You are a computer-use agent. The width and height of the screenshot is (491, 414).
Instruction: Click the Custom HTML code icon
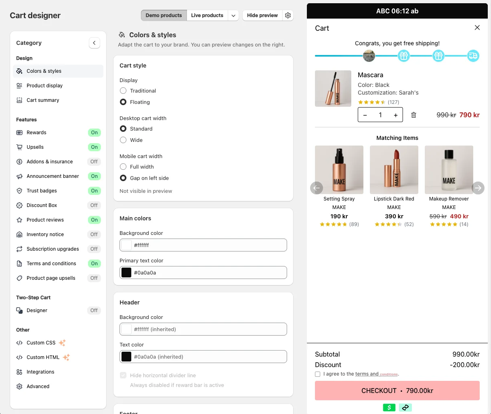point(19,357)
